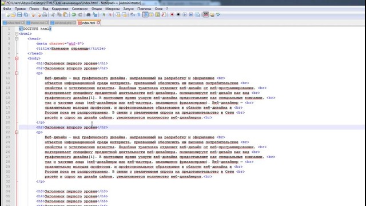Image resolution: width=366 pixels, height=206 pixels.
Task: Open the Поиск menu
Action: (34, 9)
